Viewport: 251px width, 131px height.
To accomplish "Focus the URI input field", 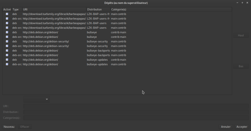I will click(136, 106).
